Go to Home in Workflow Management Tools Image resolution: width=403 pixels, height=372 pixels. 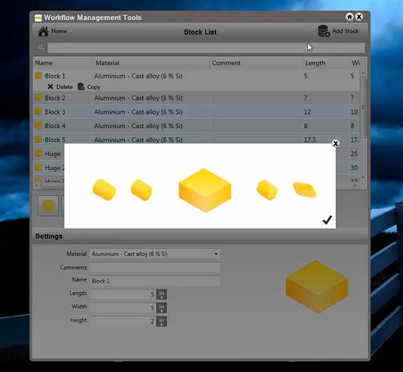(x=52, y=31)
